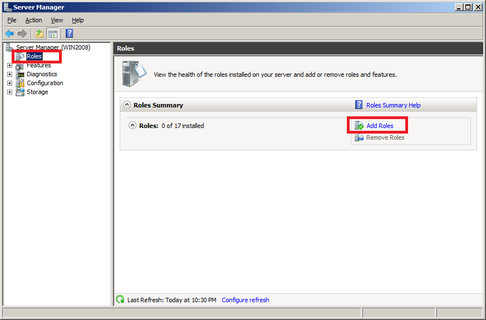Select Diagnostics in the console tree
This screenshot has width=486, height=320.
42,75
